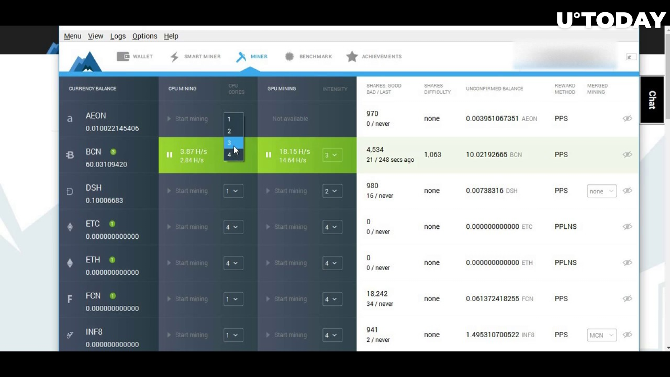Switch to the Achievements tab

[374, 57]
